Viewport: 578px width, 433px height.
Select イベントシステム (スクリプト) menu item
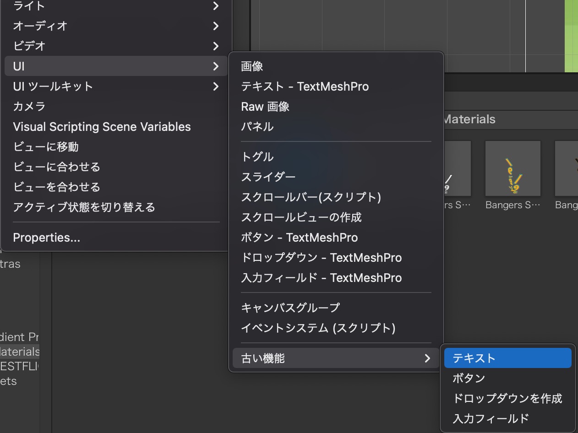pyautogui.click(x=318, y=328)
